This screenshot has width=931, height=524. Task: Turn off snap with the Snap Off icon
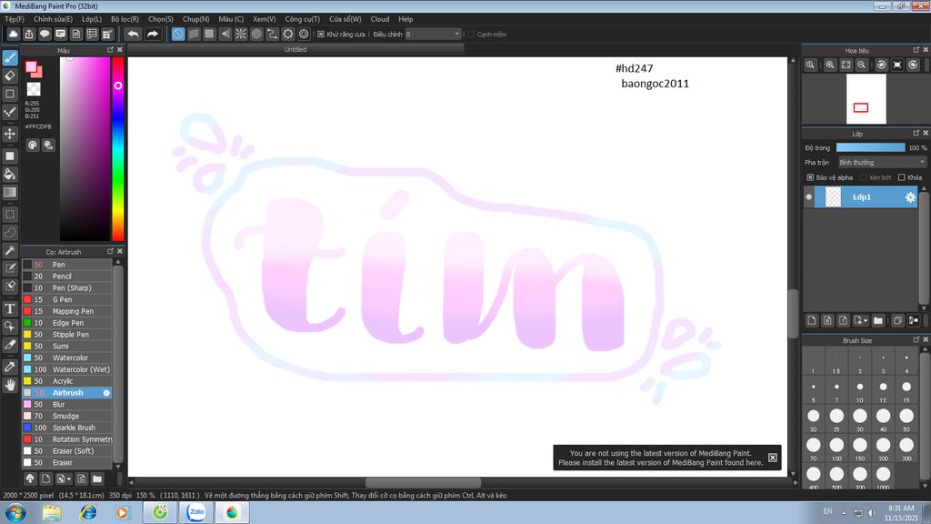point(178,34)
